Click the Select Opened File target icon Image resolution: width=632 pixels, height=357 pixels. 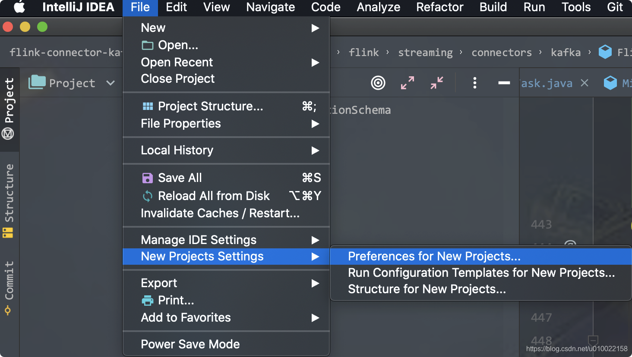tap(378, 83)
